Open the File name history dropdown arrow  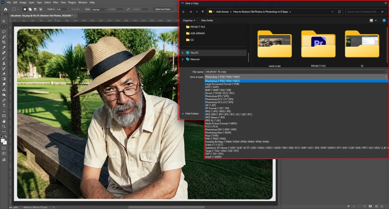click(x=386, y=72)
